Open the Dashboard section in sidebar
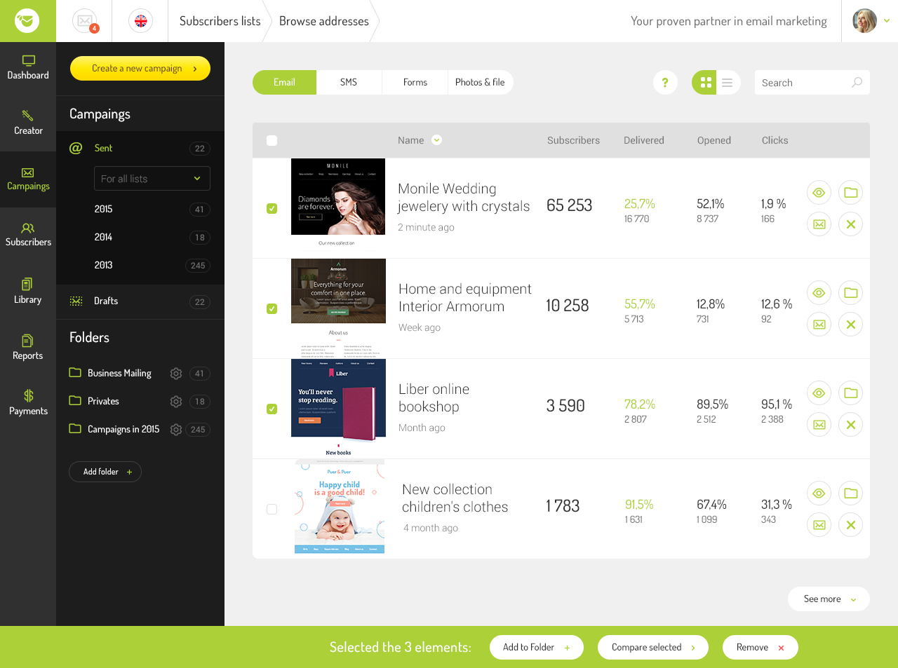898x668 pixels. [28, 67]
